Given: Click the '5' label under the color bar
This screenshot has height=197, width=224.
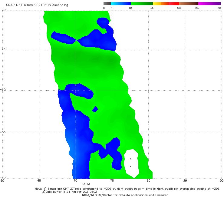Looking at the screenshot, I should coord(111,8).
